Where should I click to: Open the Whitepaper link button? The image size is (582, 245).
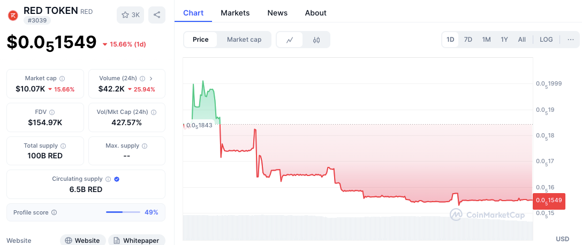[x=137, y=240]
